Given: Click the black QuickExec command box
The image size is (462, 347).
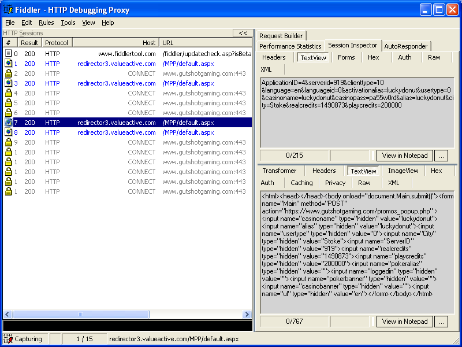Looking at the screenshot, I should [x=128, y=326].
